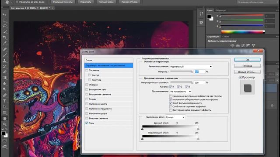280x157 pixels.
Task: Click the Реальные пикселы button
Action: pos(63,2)
